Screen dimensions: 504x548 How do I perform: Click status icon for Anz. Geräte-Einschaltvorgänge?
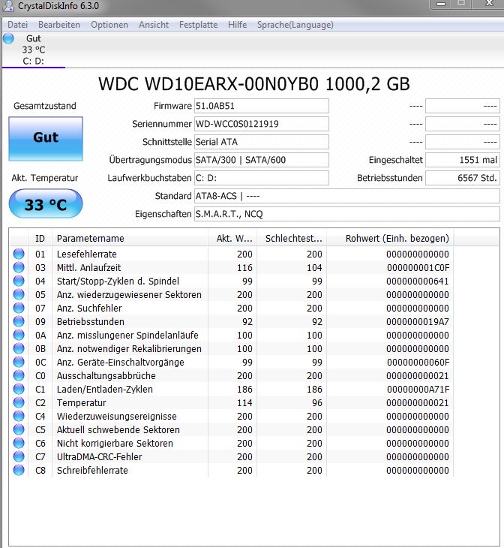pos(19,362)
